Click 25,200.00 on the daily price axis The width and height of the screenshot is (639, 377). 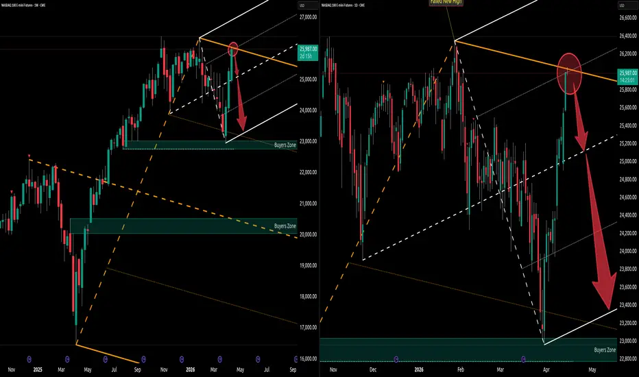(628, 143)
